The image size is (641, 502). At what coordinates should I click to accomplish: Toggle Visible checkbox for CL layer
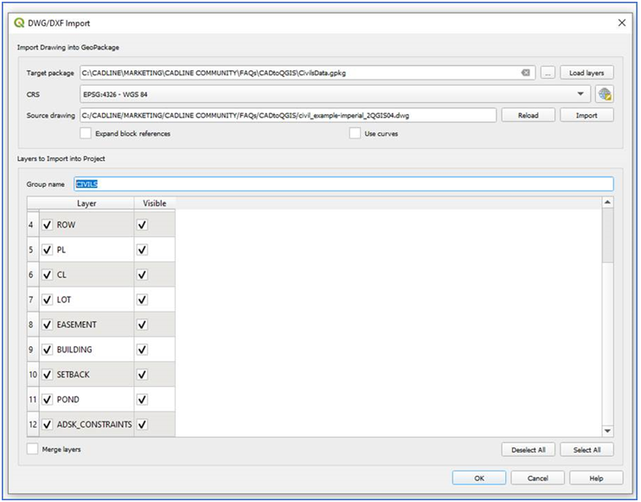coord(142,274)
